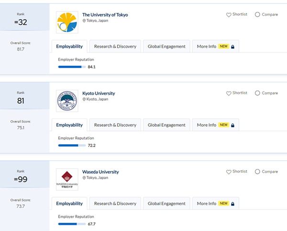Click the rank value =99
The height and width of the screenshot is (231, 287).
tap(21, 179)
